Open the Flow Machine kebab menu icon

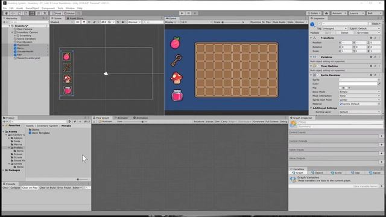coord(379,66)
